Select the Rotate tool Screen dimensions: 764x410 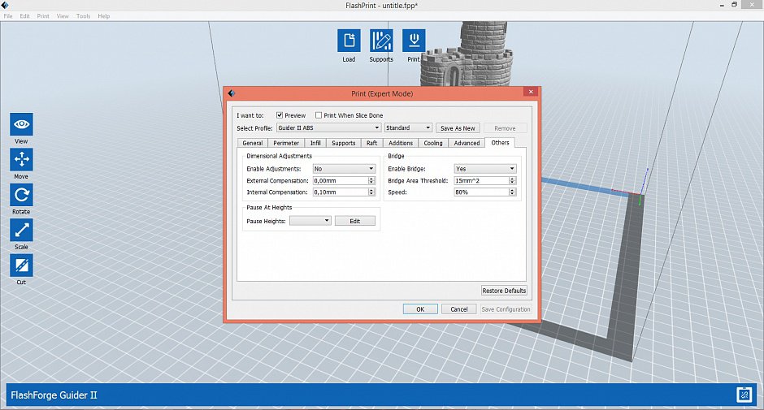pyautogui.click(x=21, y=195)
